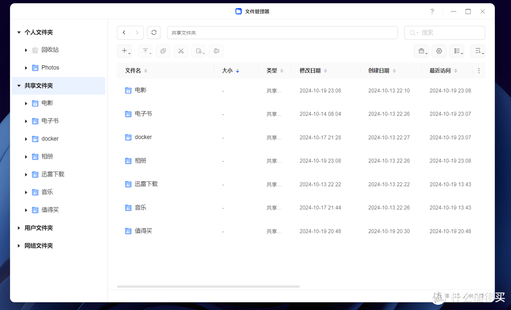Click the toolbox icon near search bar

(x=421, y=51)
